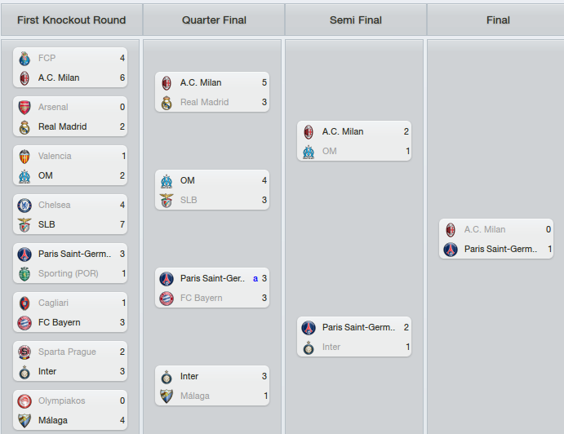Select the Final column header
The height and width of the screenshot is (434, 564).
(x=498, y=20)
